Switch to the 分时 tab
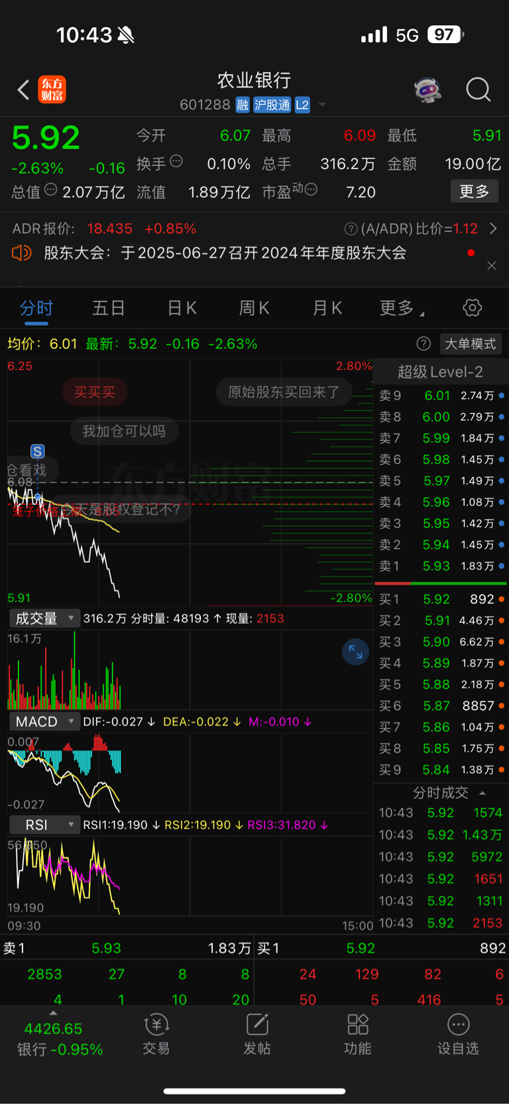509x1104 pixels. click(x=36, y=308)
